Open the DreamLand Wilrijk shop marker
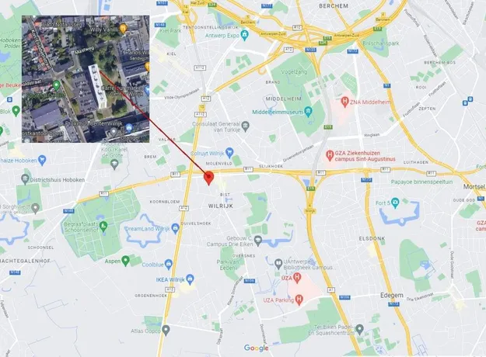This screenshot has height=357, width=486. 176,228
